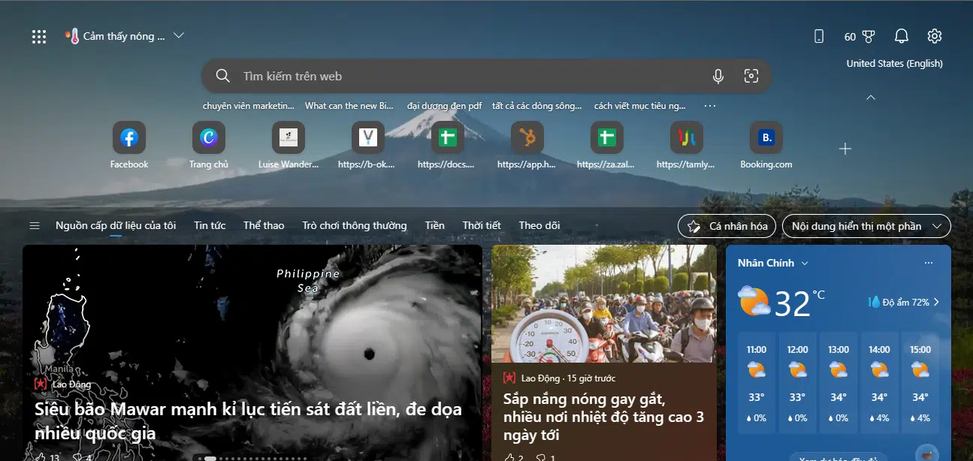Select the 11:00 hourly forecast
Screen dimensions: 973x461
[757, 382]
